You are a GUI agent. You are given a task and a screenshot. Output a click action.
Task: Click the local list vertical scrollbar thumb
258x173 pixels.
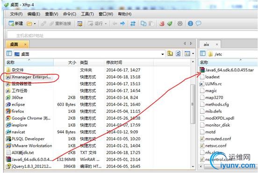coord(193,104)
